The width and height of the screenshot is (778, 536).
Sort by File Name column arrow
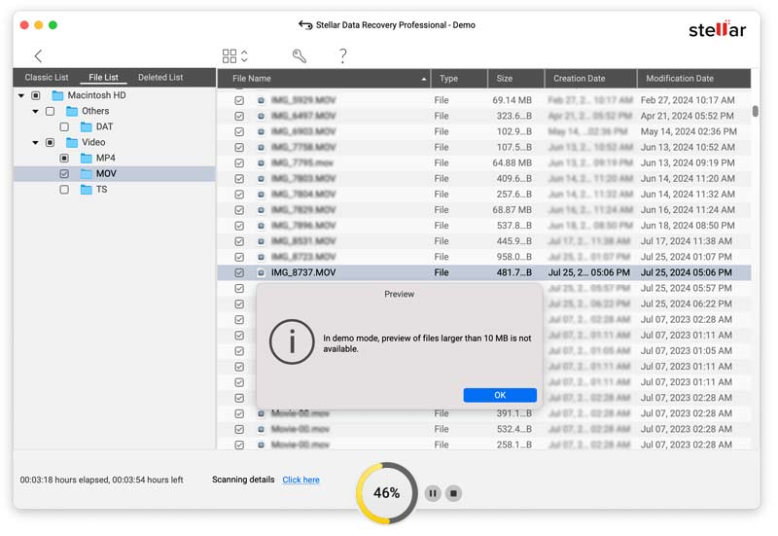424,79
